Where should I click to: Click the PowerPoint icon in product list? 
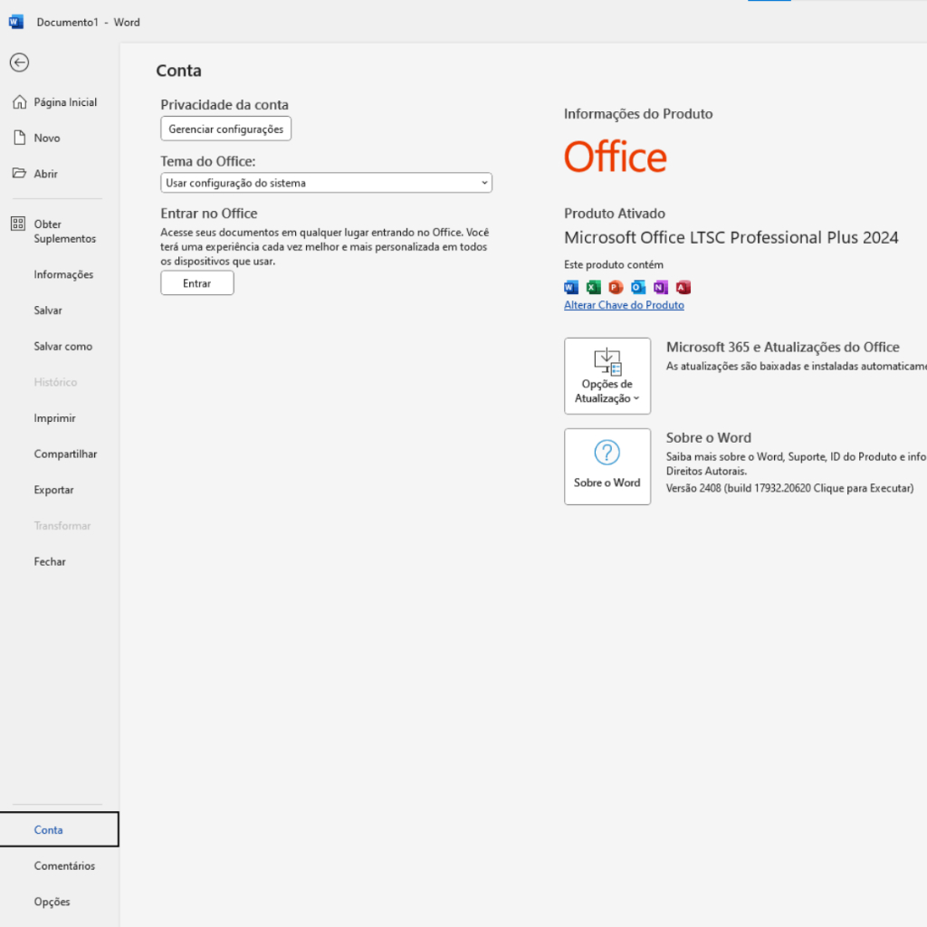616,287
